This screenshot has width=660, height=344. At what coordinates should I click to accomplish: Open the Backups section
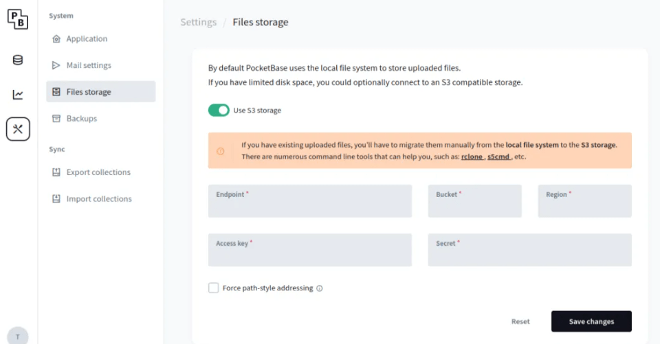coord(82,119)
